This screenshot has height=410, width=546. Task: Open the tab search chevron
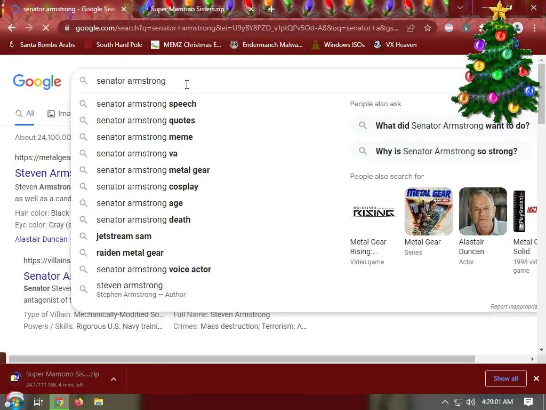[460, 7]
